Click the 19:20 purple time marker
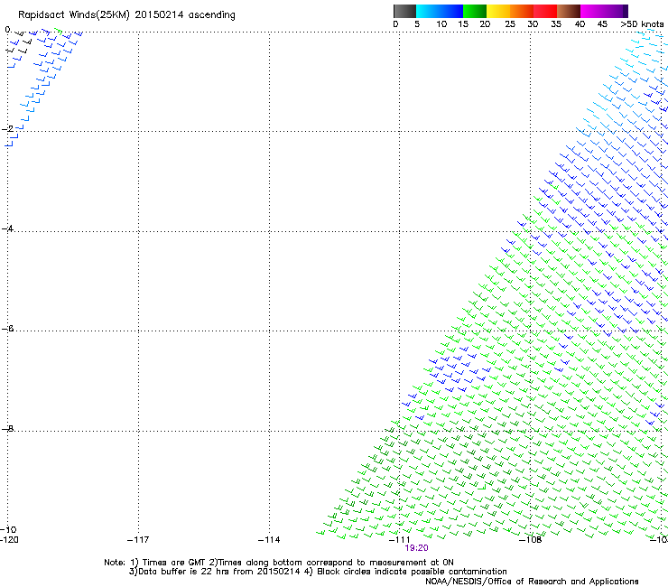The width and height of the screenshot is (668, 587). [x=417, y=548]
